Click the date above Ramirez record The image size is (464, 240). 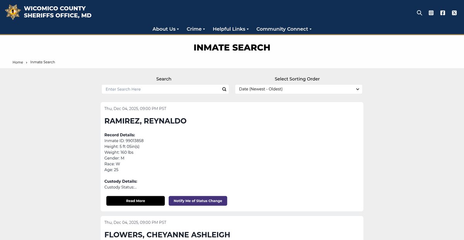[x=135, y=109]
